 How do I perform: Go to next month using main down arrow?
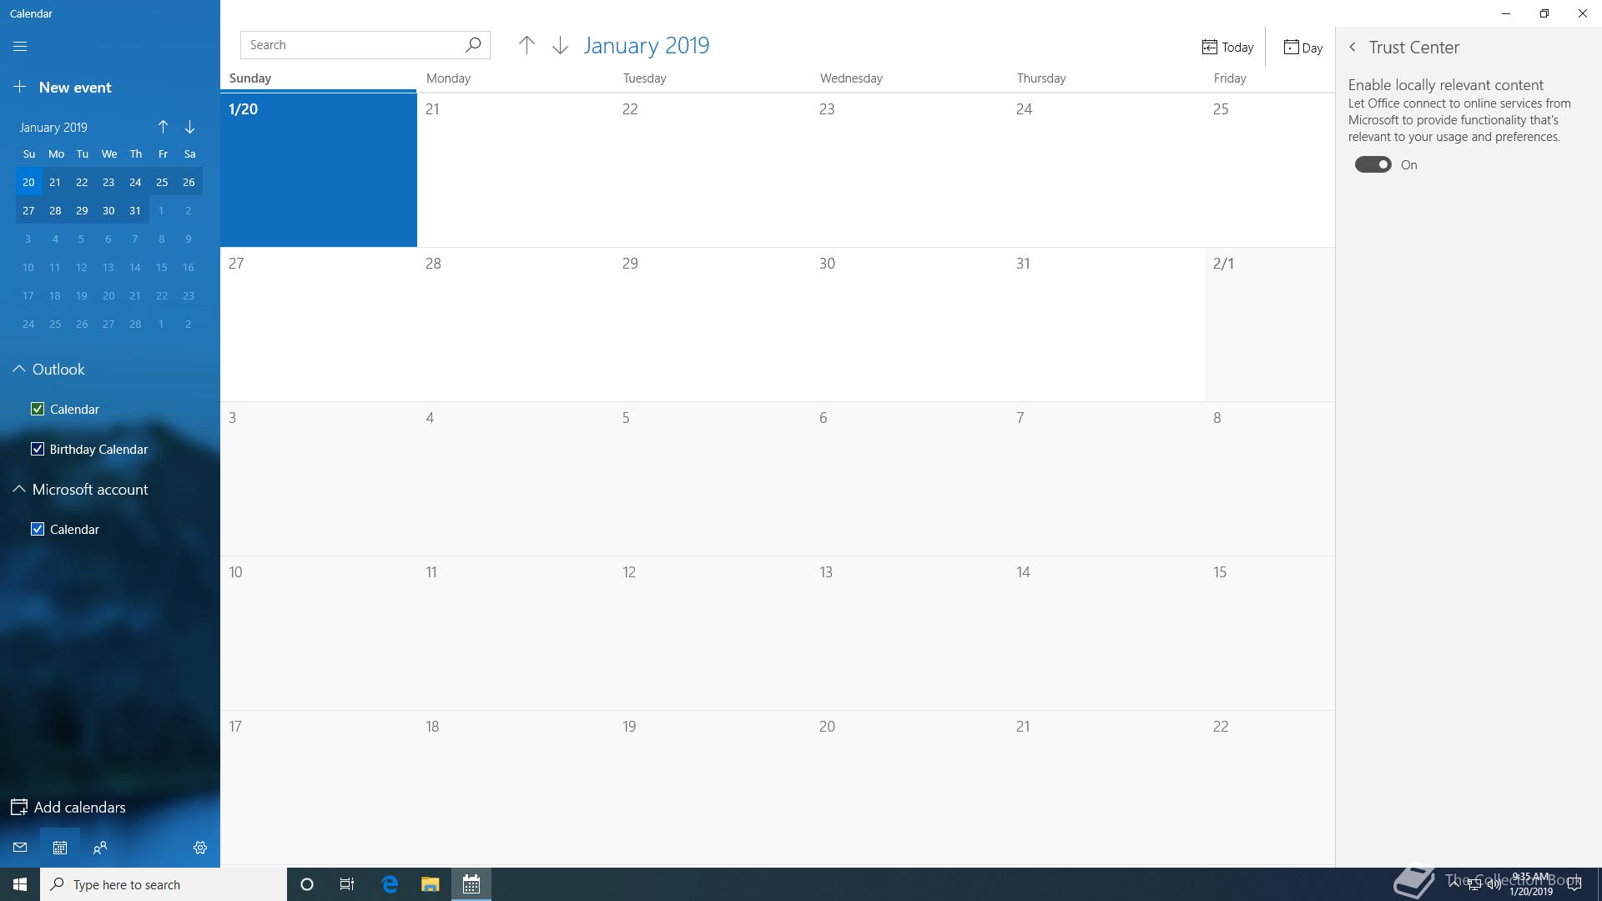560,46
